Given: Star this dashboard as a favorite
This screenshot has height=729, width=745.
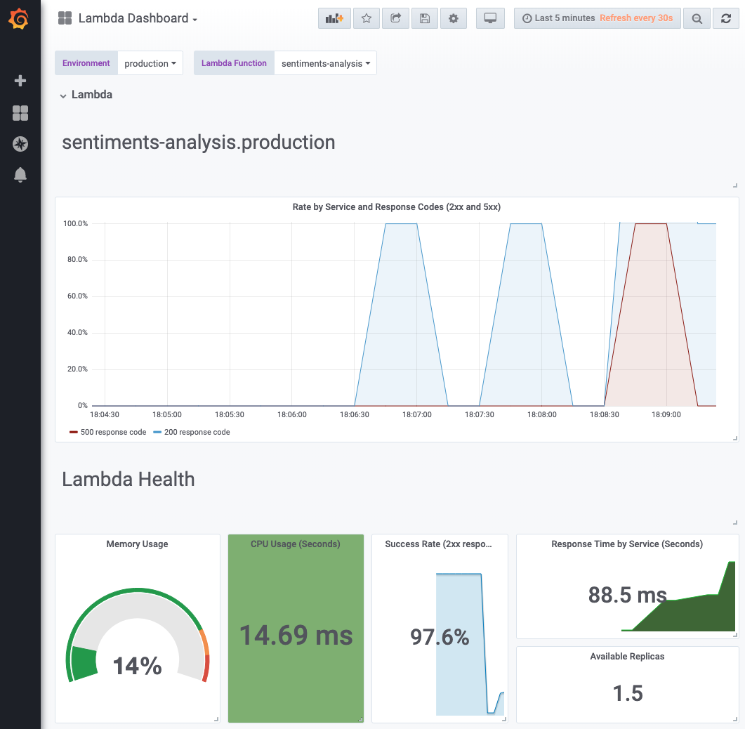Looking at the screenshot, I should [x=366, y=18].
